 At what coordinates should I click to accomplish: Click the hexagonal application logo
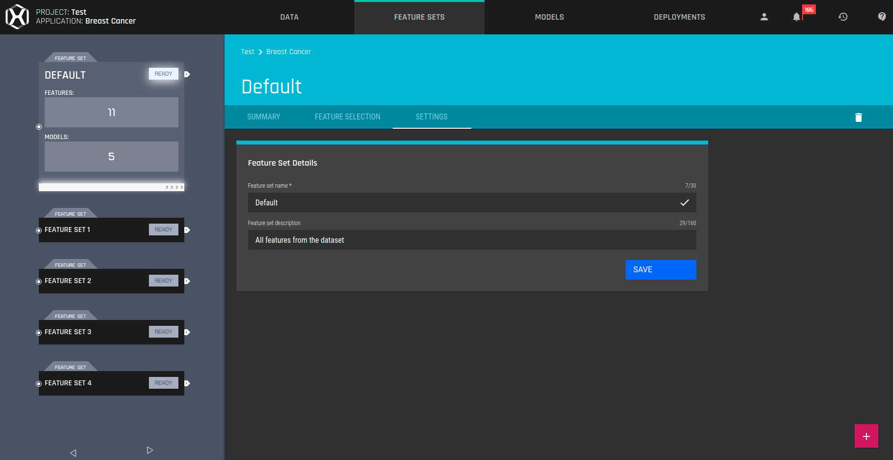(16, 16)
